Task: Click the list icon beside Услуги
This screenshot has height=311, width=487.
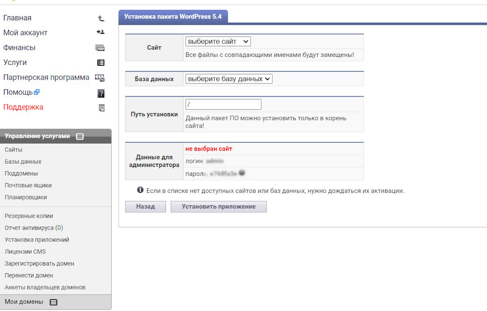Action: 101,63
